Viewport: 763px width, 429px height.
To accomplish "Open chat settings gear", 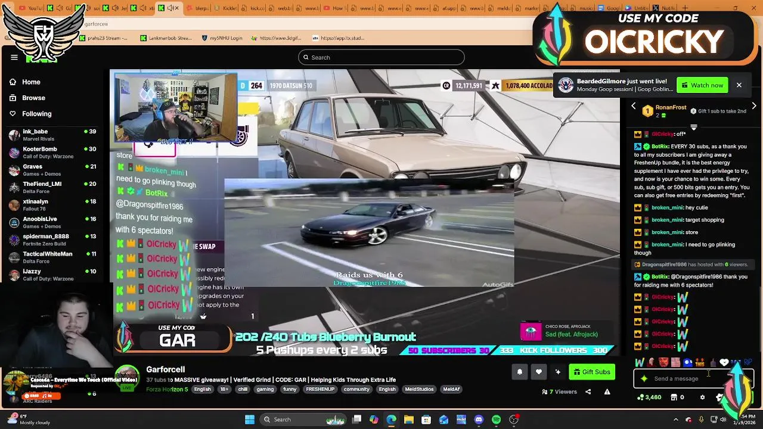I will 702,397.
